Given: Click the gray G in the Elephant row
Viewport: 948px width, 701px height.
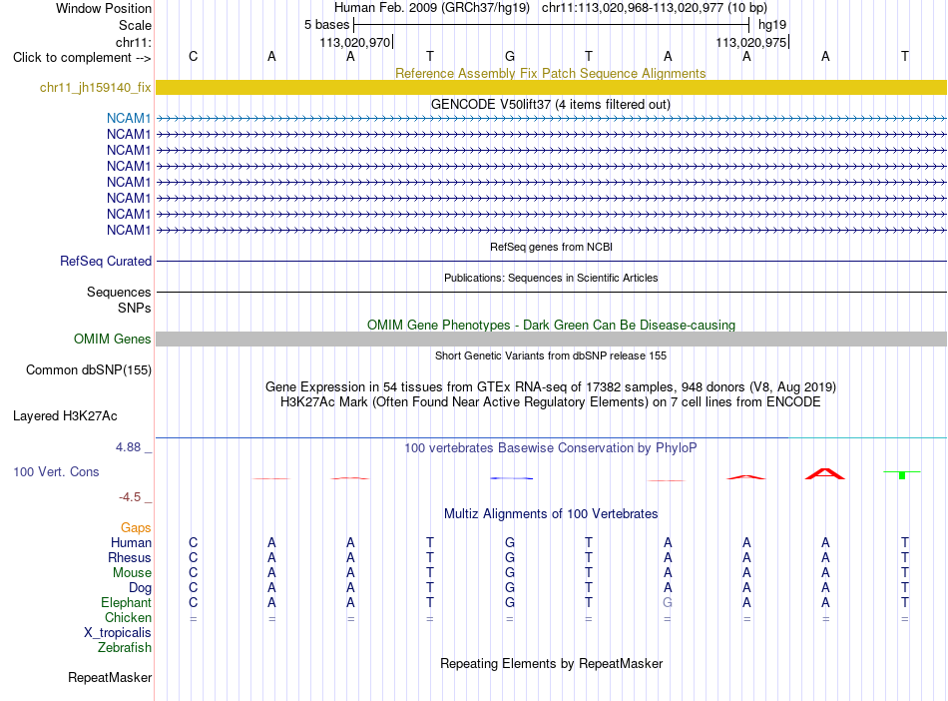Looking at the screenshot, I should click(x=668, y=602).
